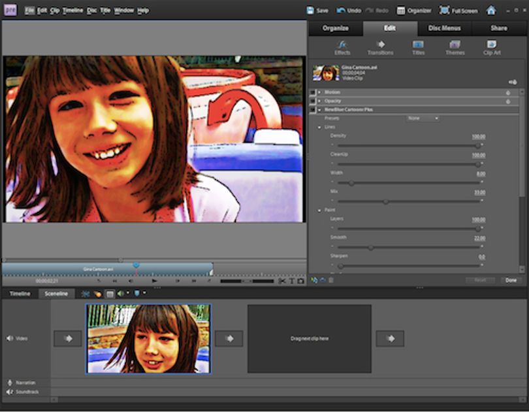Click the Home icon in top bar

tap(491, 10)
